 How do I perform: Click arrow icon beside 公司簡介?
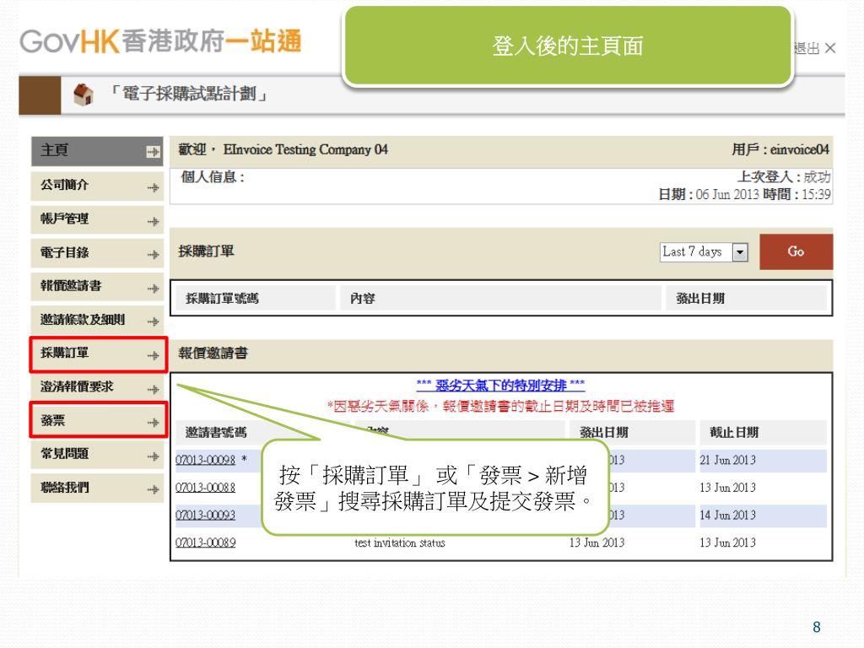(154, 188)
